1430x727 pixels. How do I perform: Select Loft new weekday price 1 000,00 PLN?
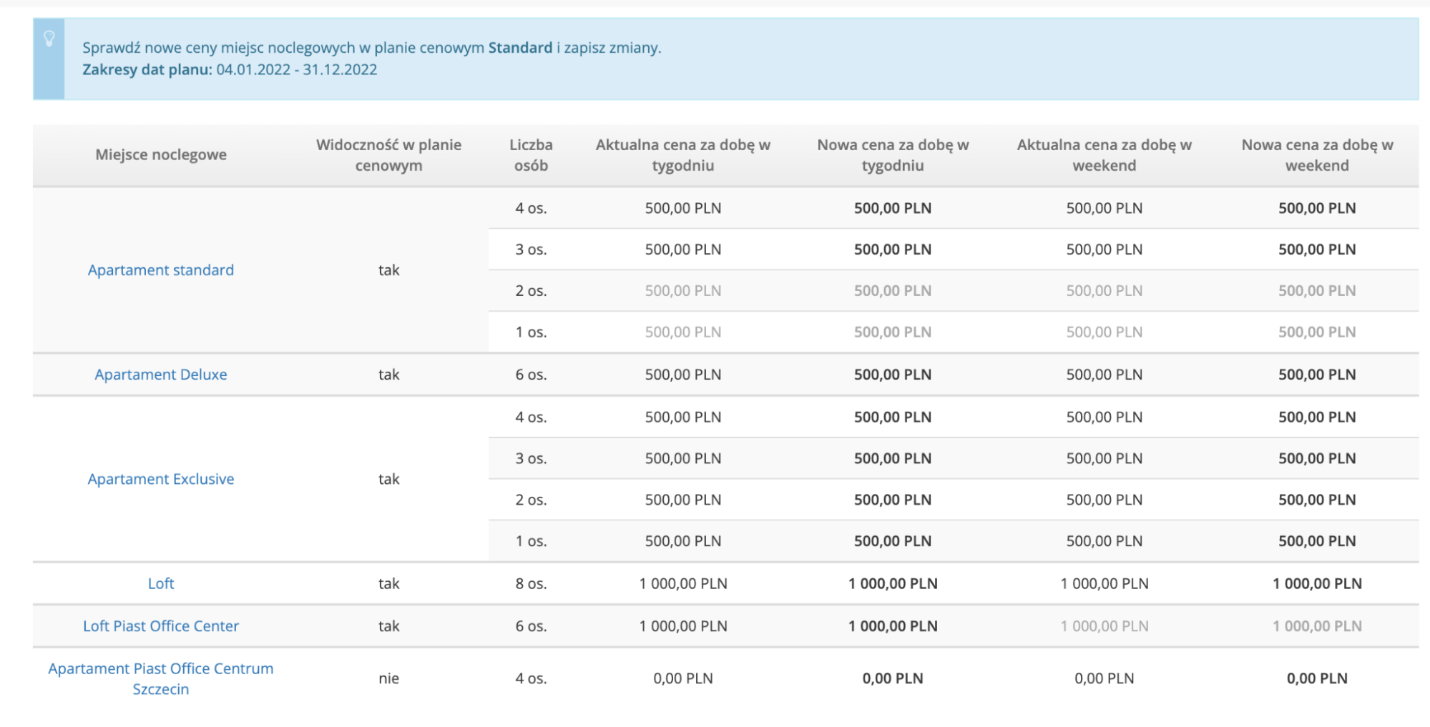[892, 583]
